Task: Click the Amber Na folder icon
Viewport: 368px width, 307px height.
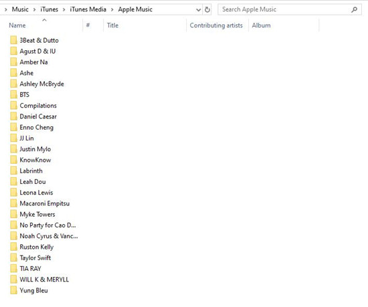Action: (13, 62)
